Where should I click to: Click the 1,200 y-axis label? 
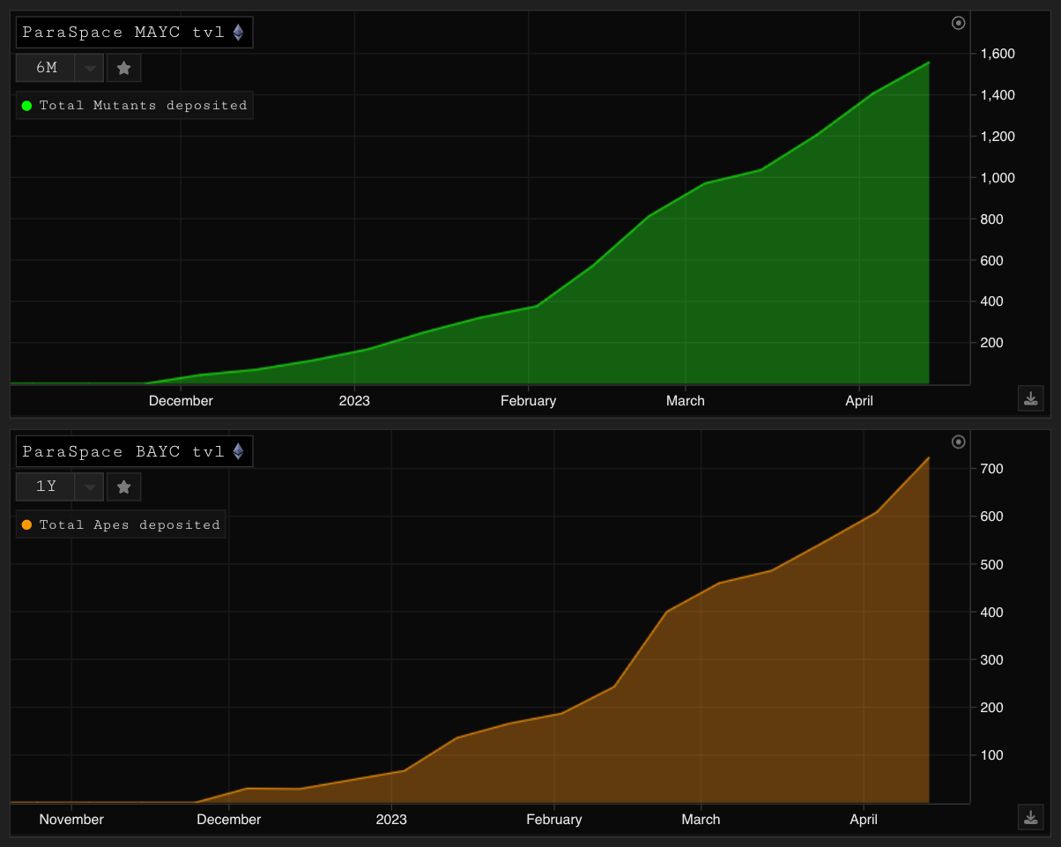[x=998, y=137]
